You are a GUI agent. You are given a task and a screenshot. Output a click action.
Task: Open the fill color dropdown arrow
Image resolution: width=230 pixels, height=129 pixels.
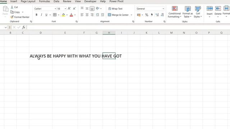(x=67, y=15)
